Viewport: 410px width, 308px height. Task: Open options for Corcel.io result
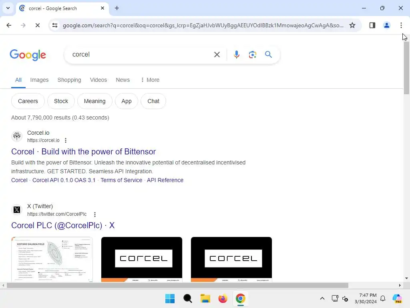click(66, 140)
